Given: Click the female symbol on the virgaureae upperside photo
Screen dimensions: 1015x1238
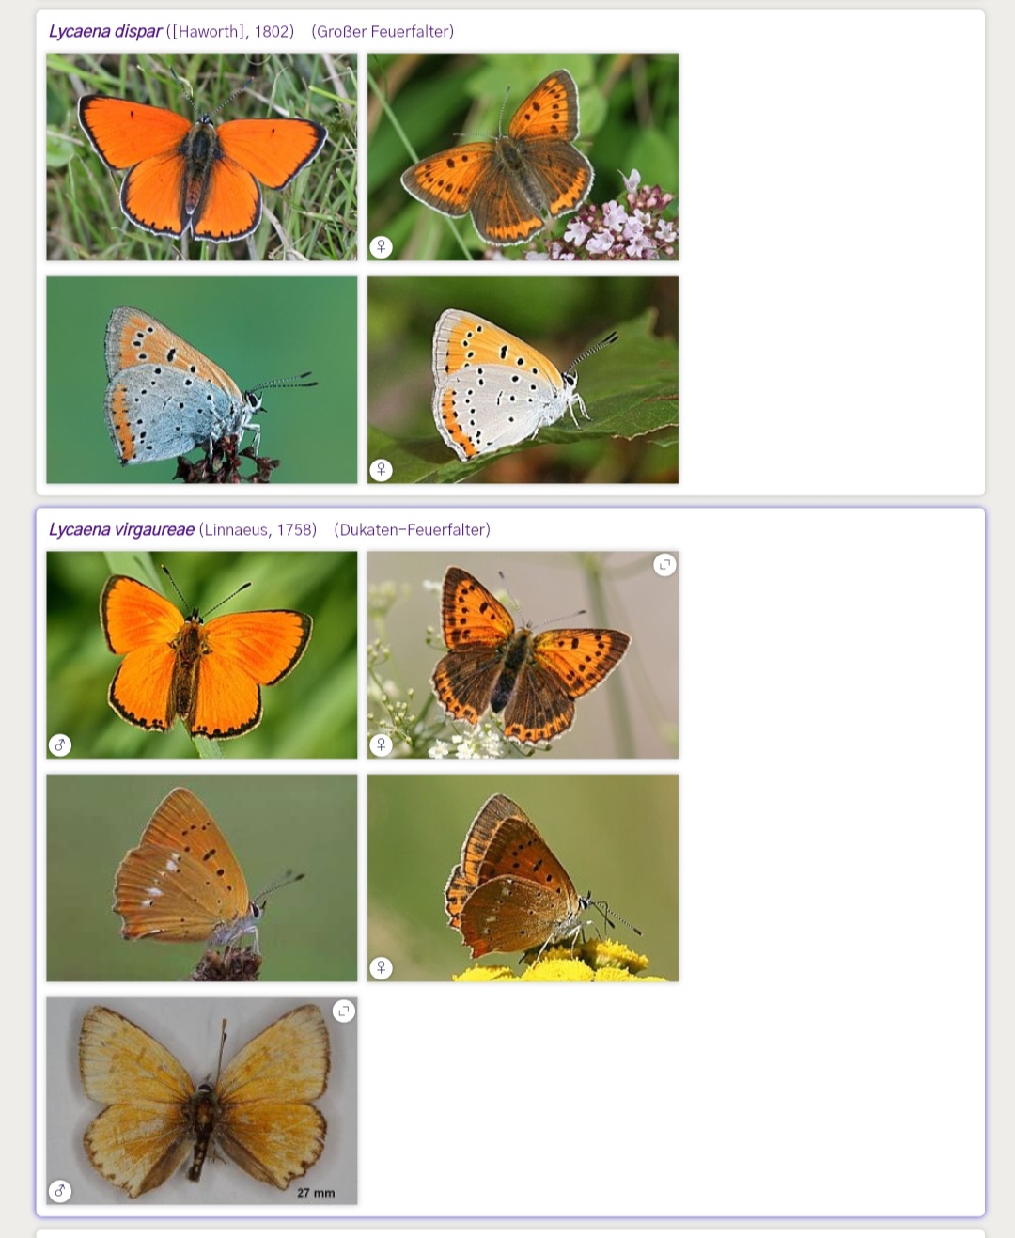Looking at the screenshot, I should [x=381, y=744].
